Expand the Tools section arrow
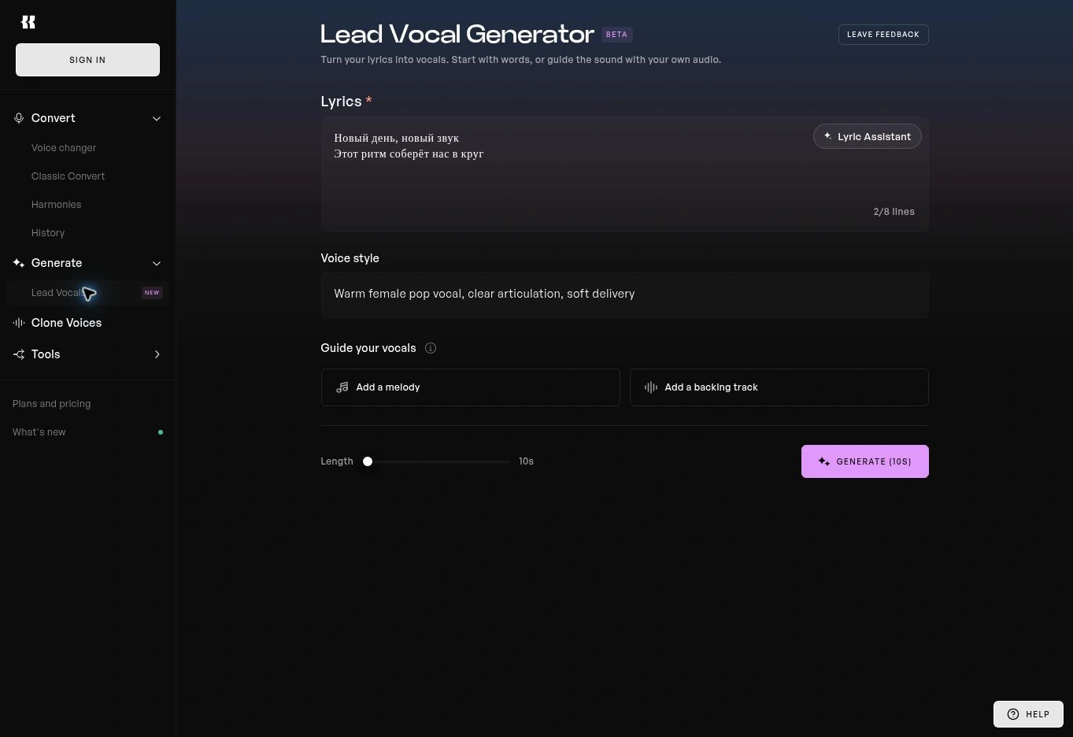 [157, 354]
